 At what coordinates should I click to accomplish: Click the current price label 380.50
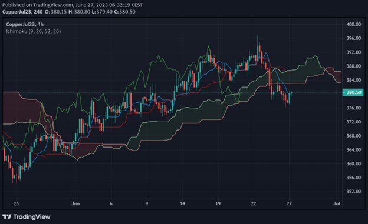pyautogui.click(x=353, y=92)
